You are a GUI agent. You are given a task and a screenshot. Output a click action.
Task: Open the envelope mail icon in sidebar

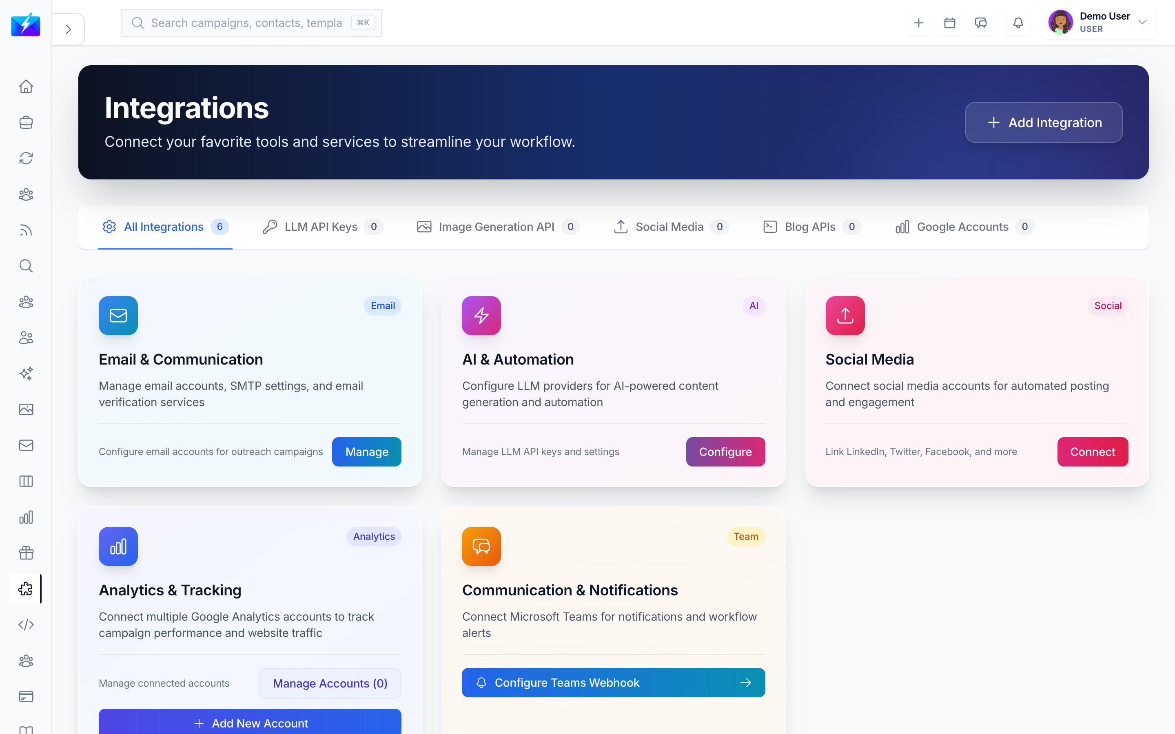tap(26, 445)
